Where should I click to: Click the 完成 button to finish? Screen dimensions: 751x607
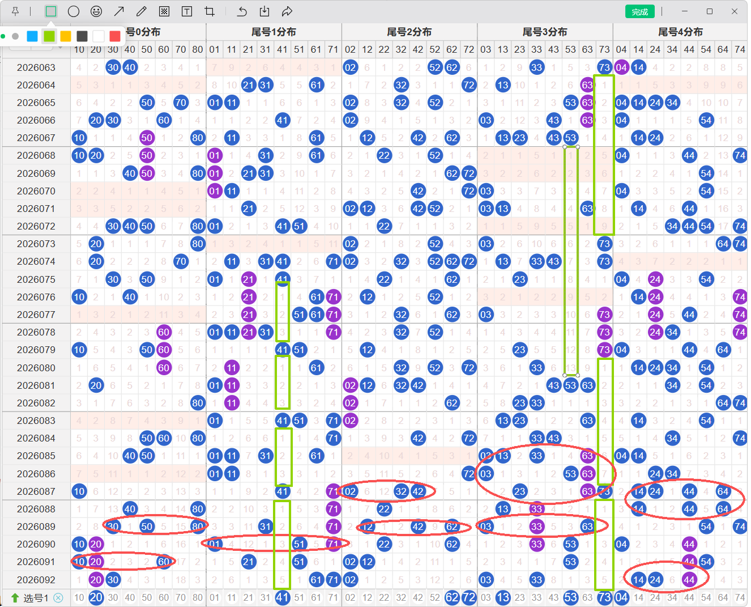639,12
